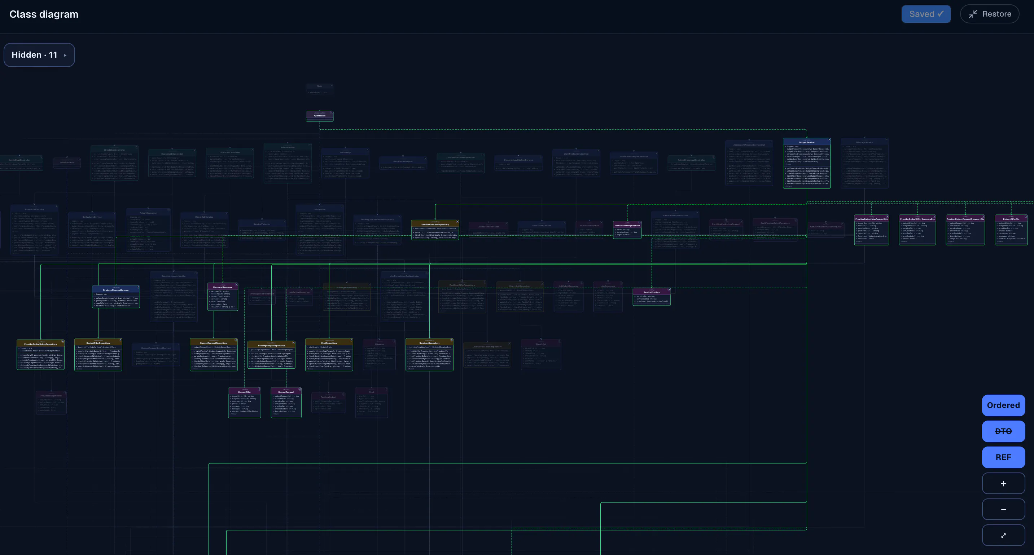Select the BudgetRequest entity title
The height and width of the screenshot is (555, 1034).
[286, 392]
